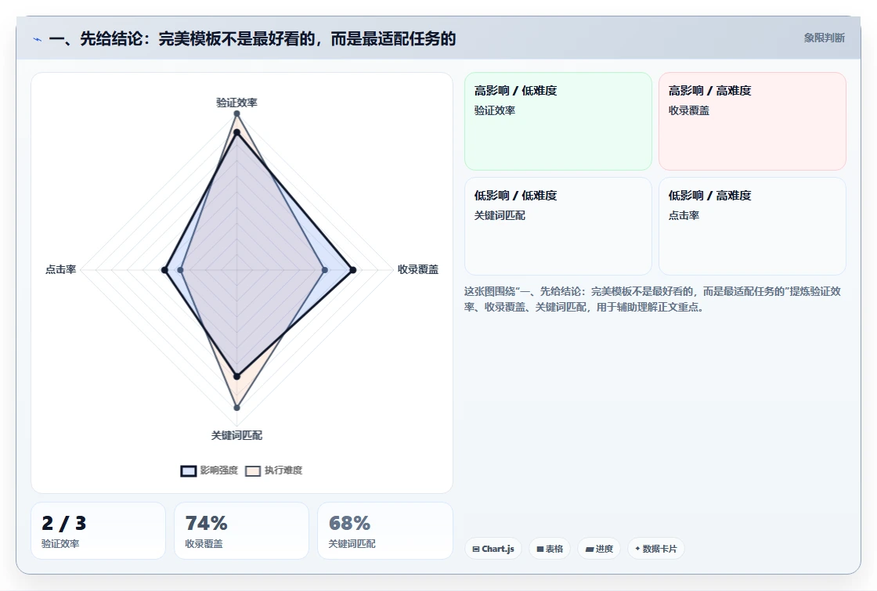Click the 数据卡片 tag chip

pyautogui.click(x=656, y=549)
